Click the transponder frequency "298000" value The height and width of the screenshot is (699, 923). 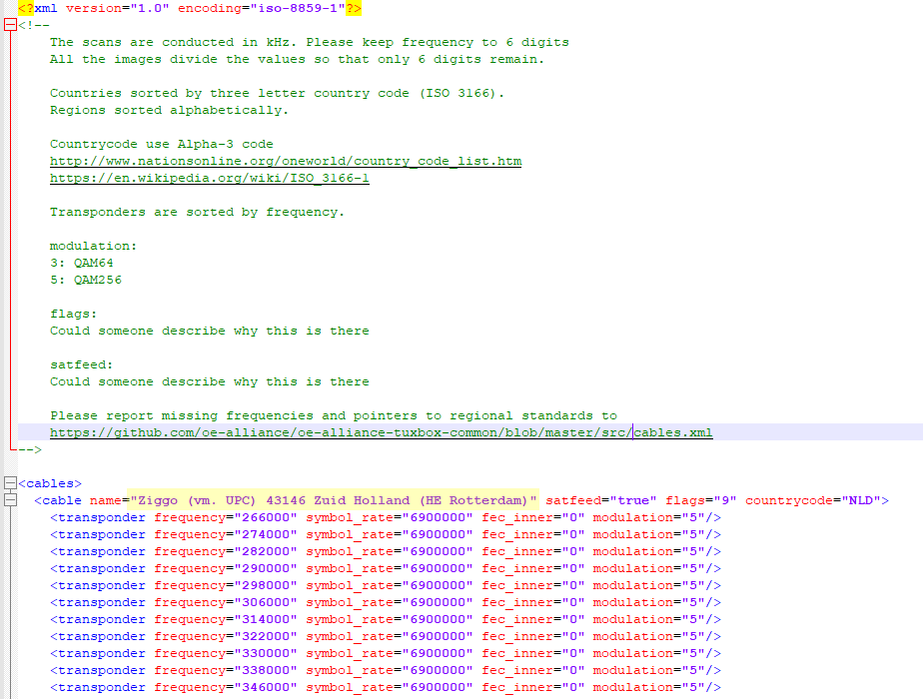point(266,585)
